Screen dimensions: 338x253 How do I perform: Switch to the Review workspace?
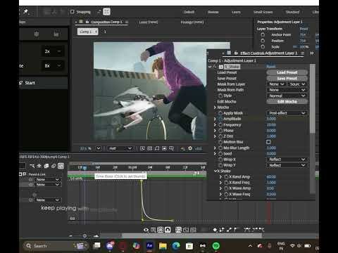click(x=213, y=12)
